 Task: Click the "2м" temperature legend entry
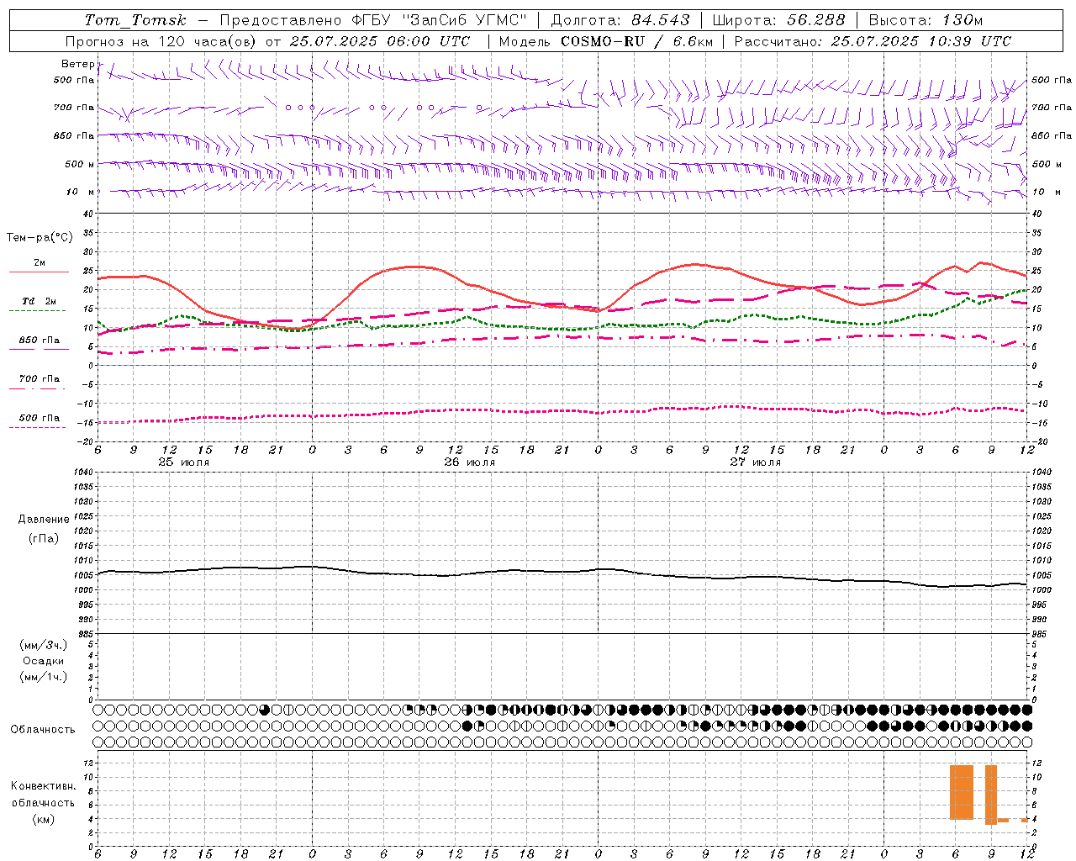[39, 263]
